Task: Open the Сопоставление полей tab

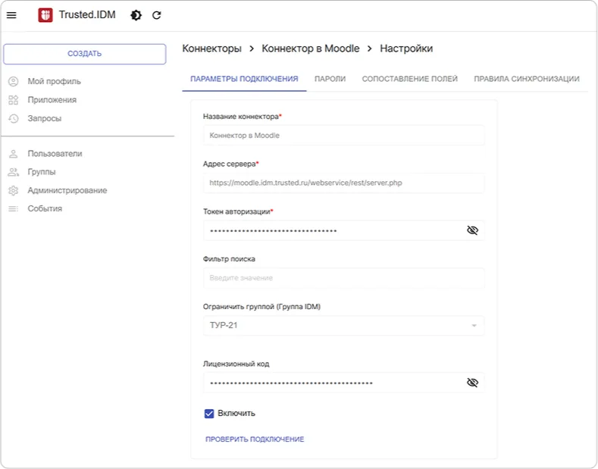Action: pos(409,79)
